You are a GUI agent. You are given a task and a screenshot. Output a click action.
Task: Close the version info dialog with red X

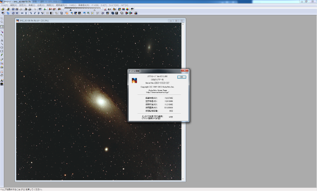pyautogui.click(x=185, y=71)
